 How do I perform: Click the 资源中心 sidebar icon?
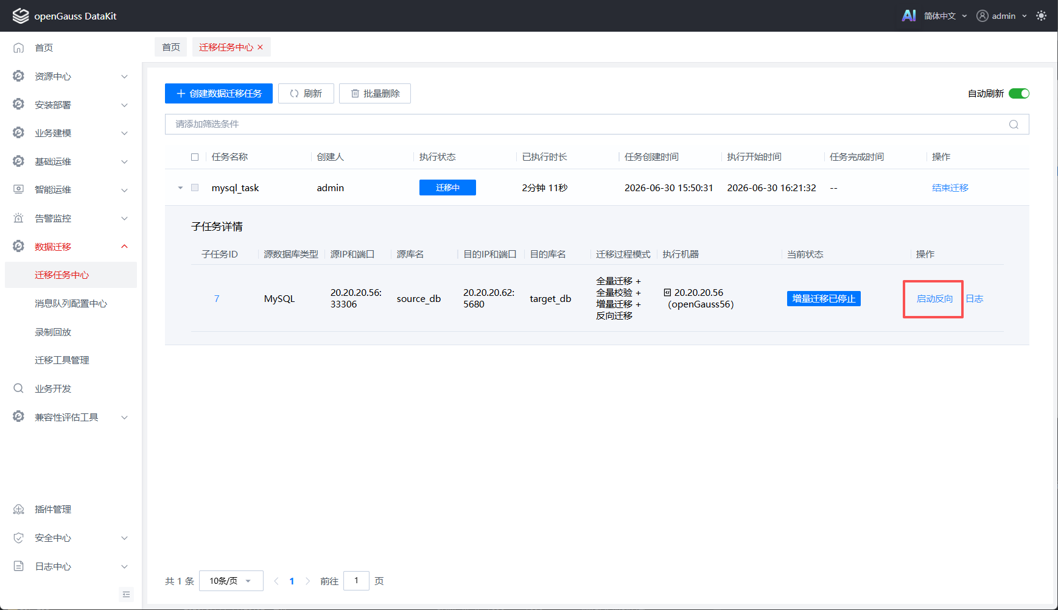(x=19, y=76)
